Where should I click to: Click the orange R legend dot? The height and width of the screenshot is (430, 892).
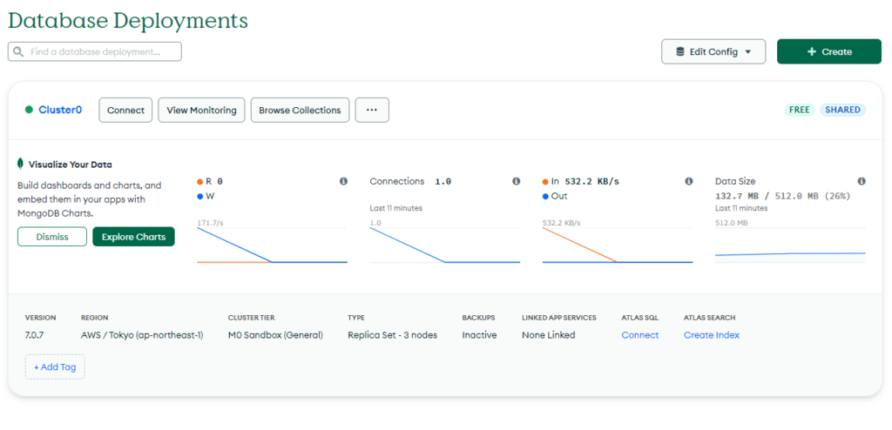(199, 182)
